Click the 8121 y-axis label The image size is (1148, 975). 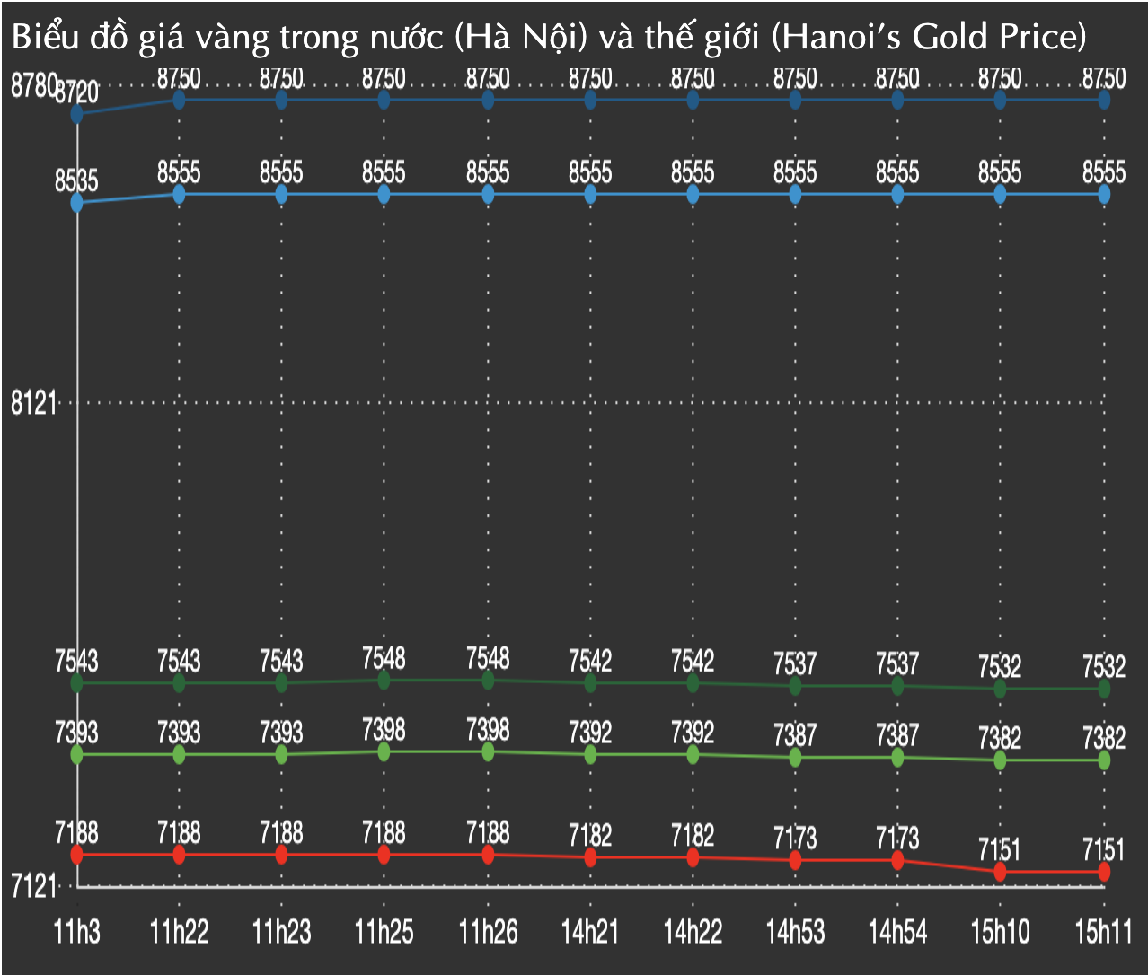(x=33, y=404)
